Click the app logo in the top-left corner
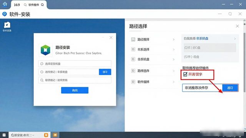The width and height of the screenshot is (246, 138). [x=5, y=4]
